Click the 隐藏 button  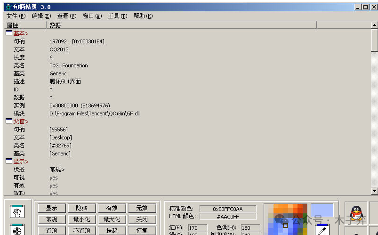pyautogui.click(x=82, y=208)
